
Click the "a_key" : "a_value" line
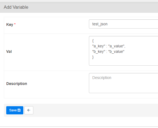(x=109, y=46)
